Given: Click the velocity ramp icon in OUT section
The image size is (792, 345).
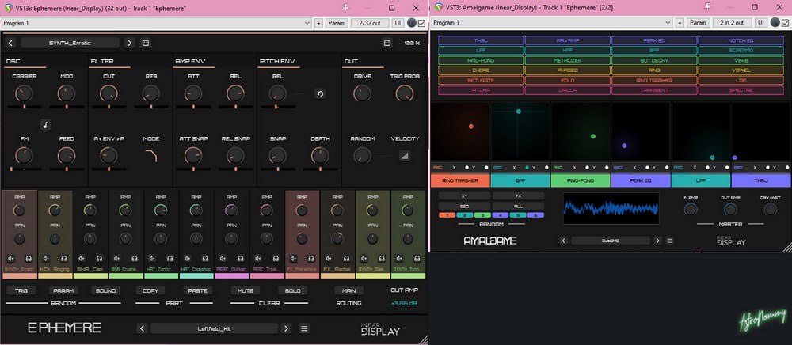Looking at the screenshot, I should (x=405, y=156).
